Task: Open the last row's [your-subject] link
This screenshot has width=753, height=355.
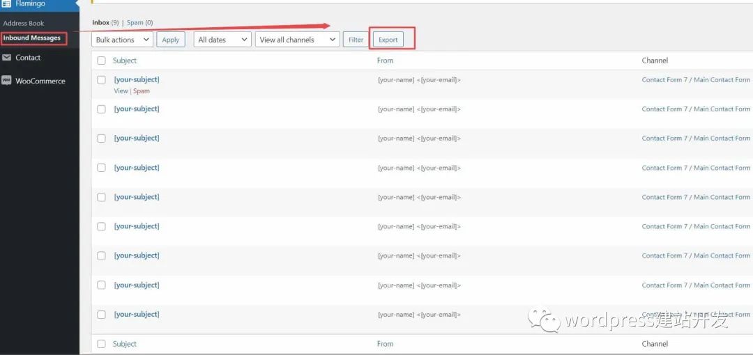Action: click(x=137, y=314)
